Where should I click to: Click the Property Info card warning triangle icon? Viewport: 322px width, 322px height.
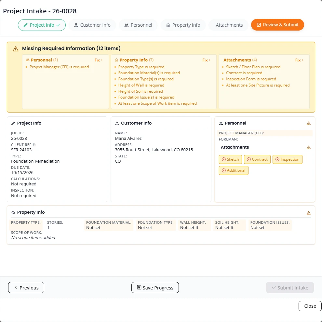click(x=308, y=213)
